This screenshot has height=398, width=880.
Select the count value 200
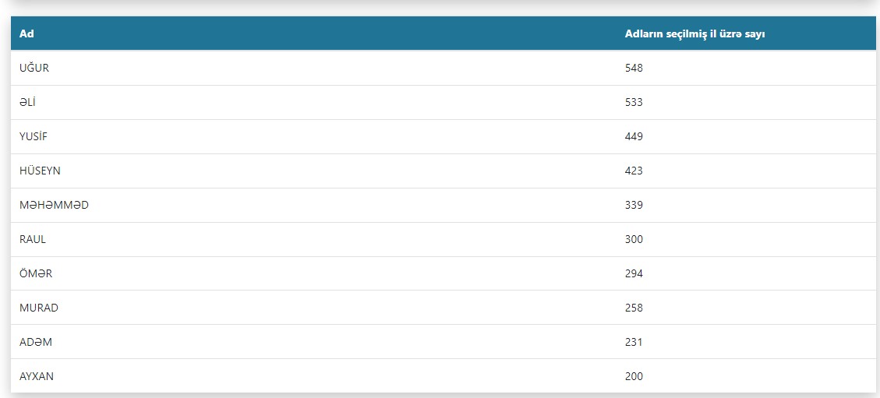[634, 376]
